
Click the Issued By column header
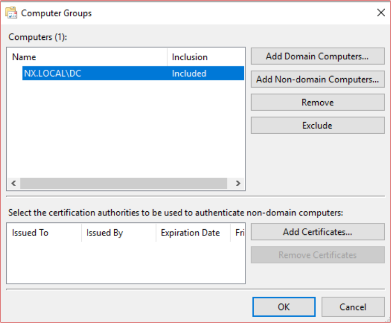click(x=118, y=233)
